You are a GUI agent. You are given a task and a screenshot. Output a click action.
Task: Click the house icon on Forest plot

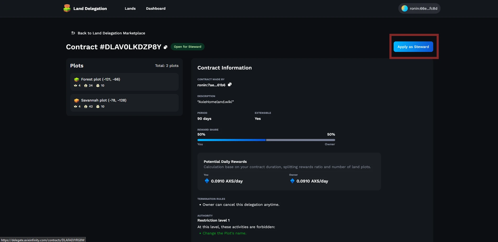coord(86,85)
